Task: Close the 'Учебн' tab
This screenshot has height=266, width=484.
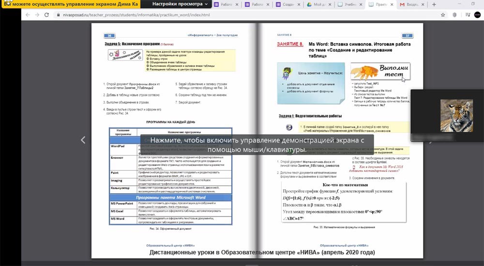Action: 361,5
